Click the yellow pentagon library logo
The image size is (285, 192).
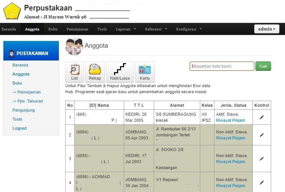click(12, 11)
